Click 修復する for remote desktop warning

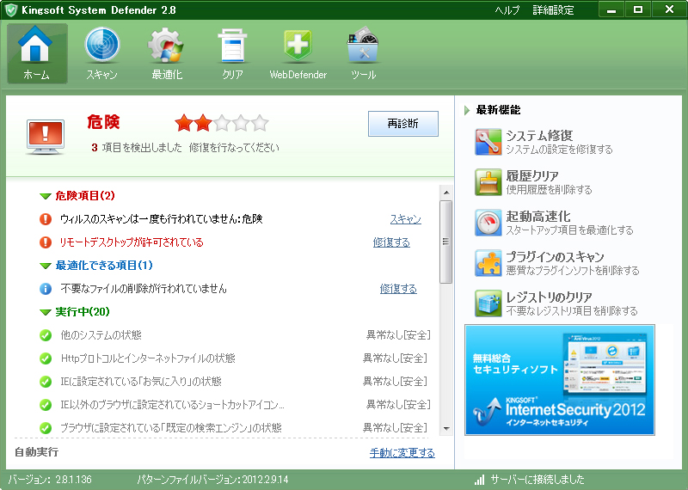(391, 242)
